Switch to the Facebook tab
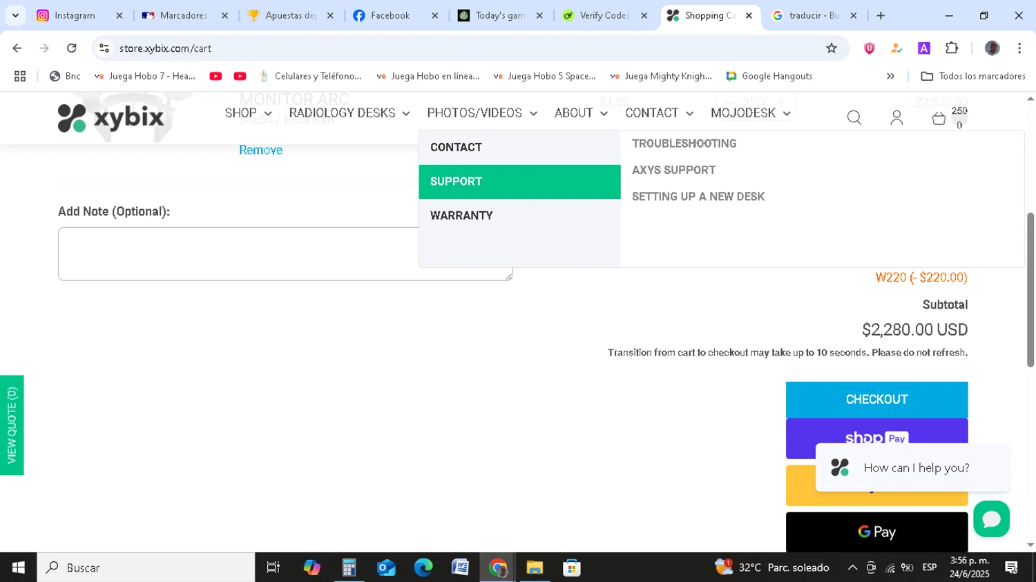This screenshot has width=1036, height=582. pyautogui.click(x=396, y=15)
